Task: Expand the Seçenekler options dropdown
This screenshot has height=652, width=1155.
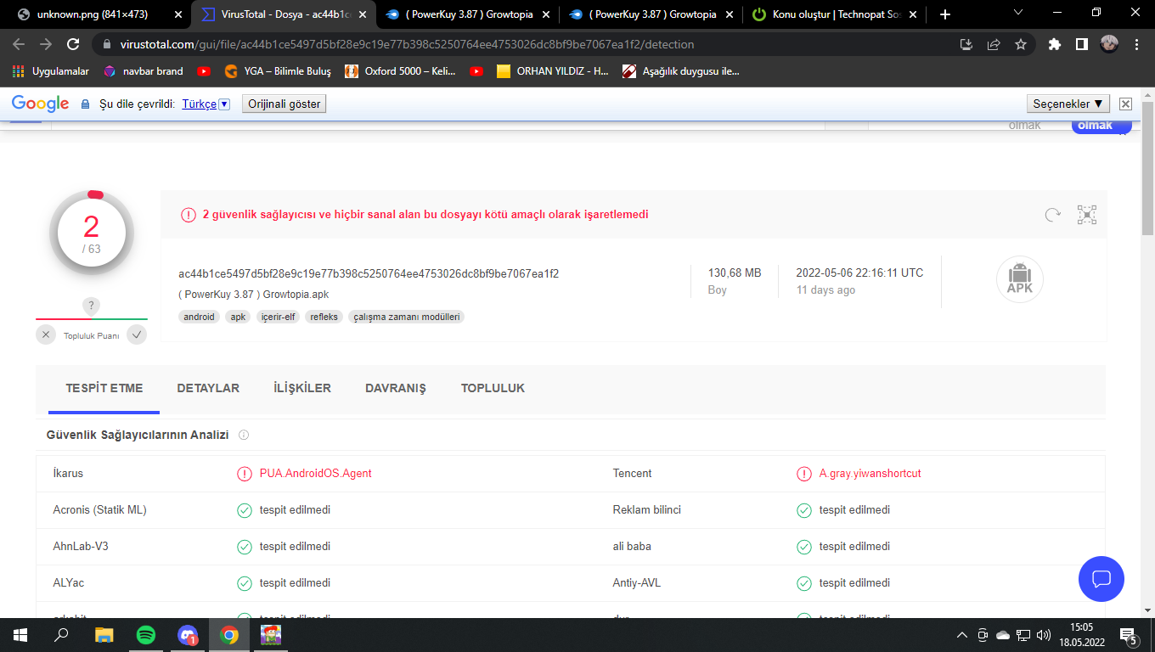Action: tap(1068, 104)
